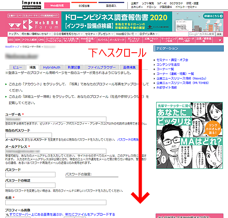Focus the Google custom search box

pyautogui.click(x=202, y=34)
